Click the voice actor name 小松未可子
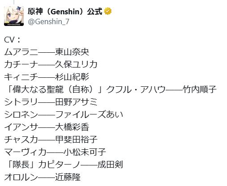The image size is (227, 186). tap(85, 152)
